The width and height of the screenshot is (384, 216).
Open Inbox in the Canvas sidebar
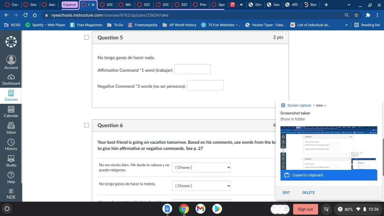11,128
